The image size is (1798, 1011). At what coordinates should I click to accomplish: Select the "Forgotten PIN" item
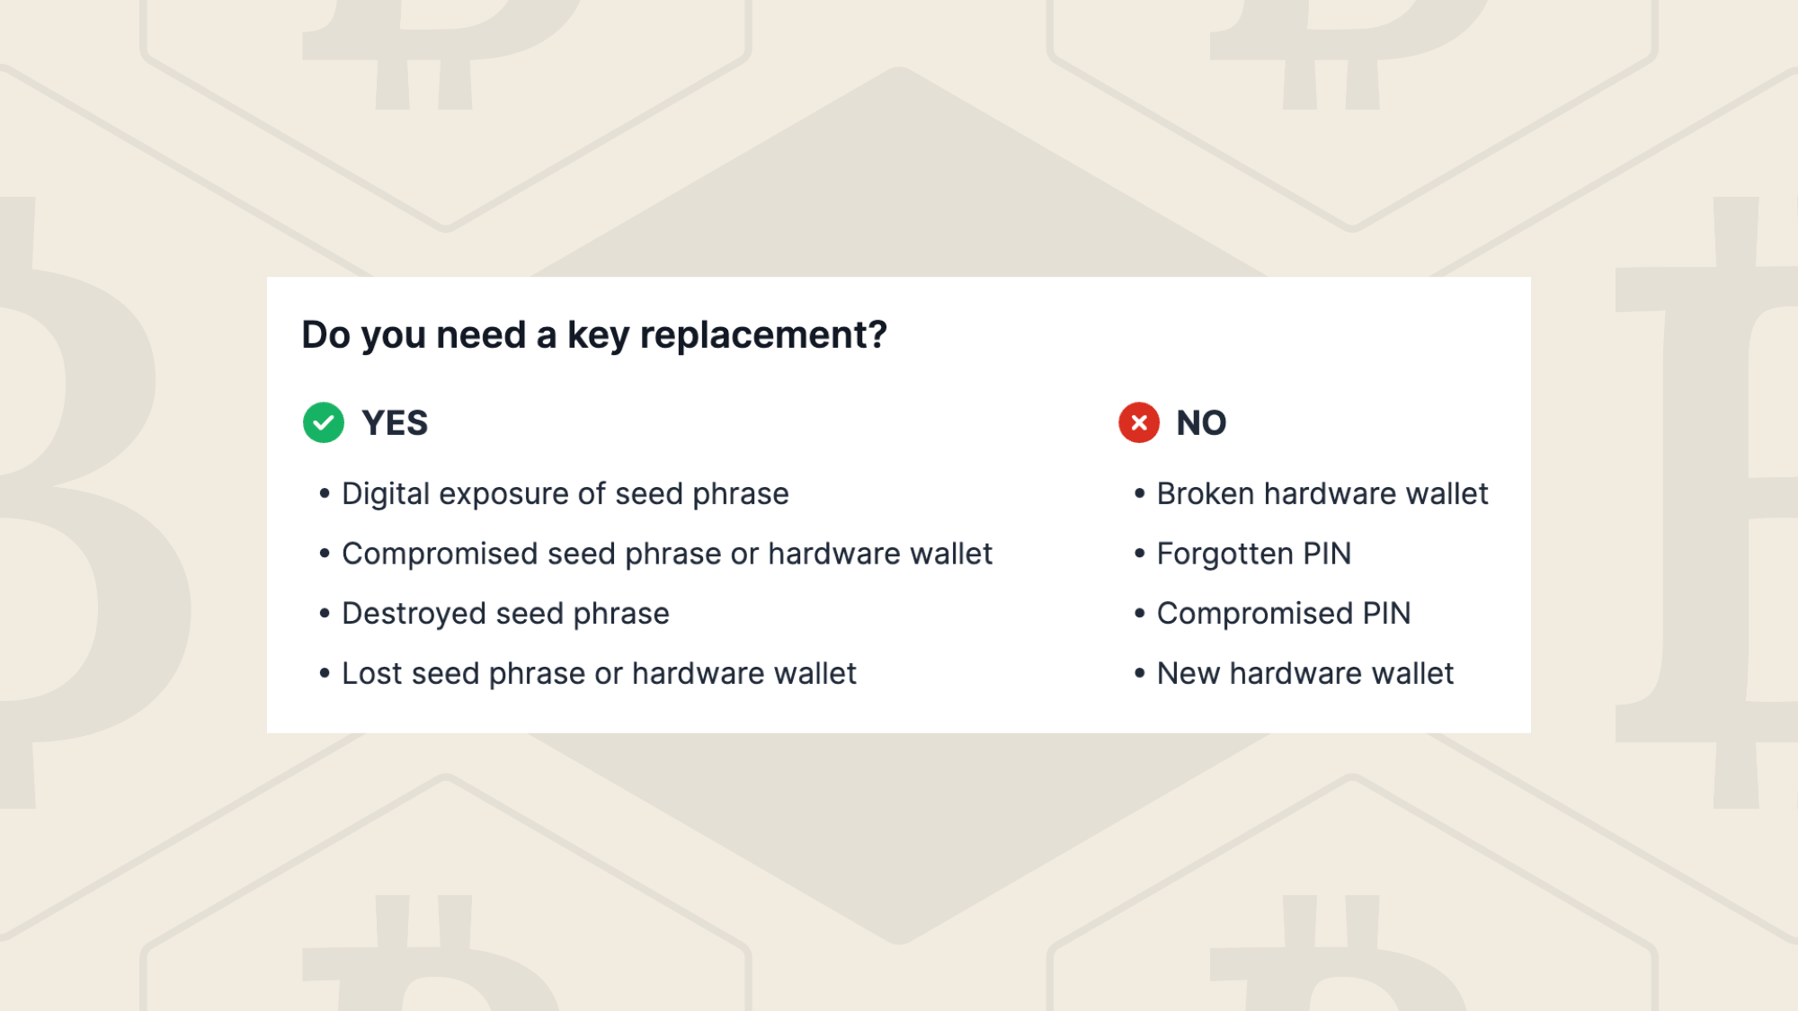pos(1253,554)
